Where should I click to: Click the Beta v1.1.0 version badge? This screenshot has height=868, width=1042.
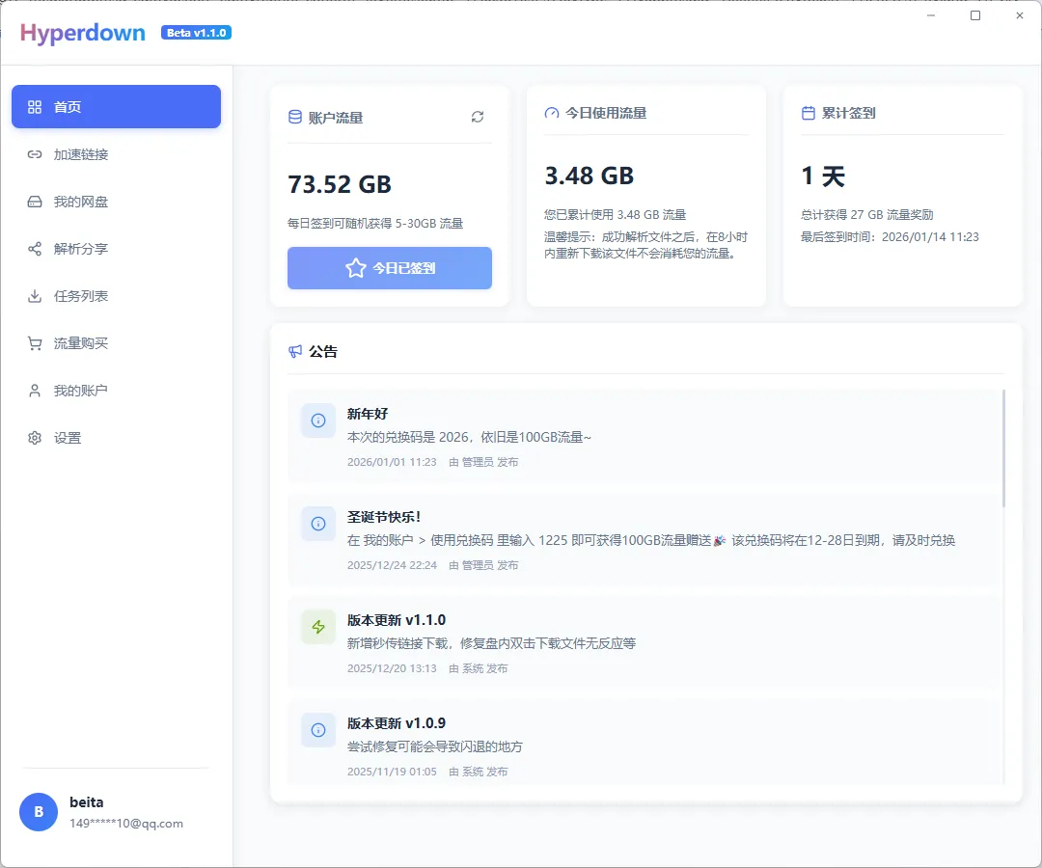pyautogui.click(x=196, y=33)
